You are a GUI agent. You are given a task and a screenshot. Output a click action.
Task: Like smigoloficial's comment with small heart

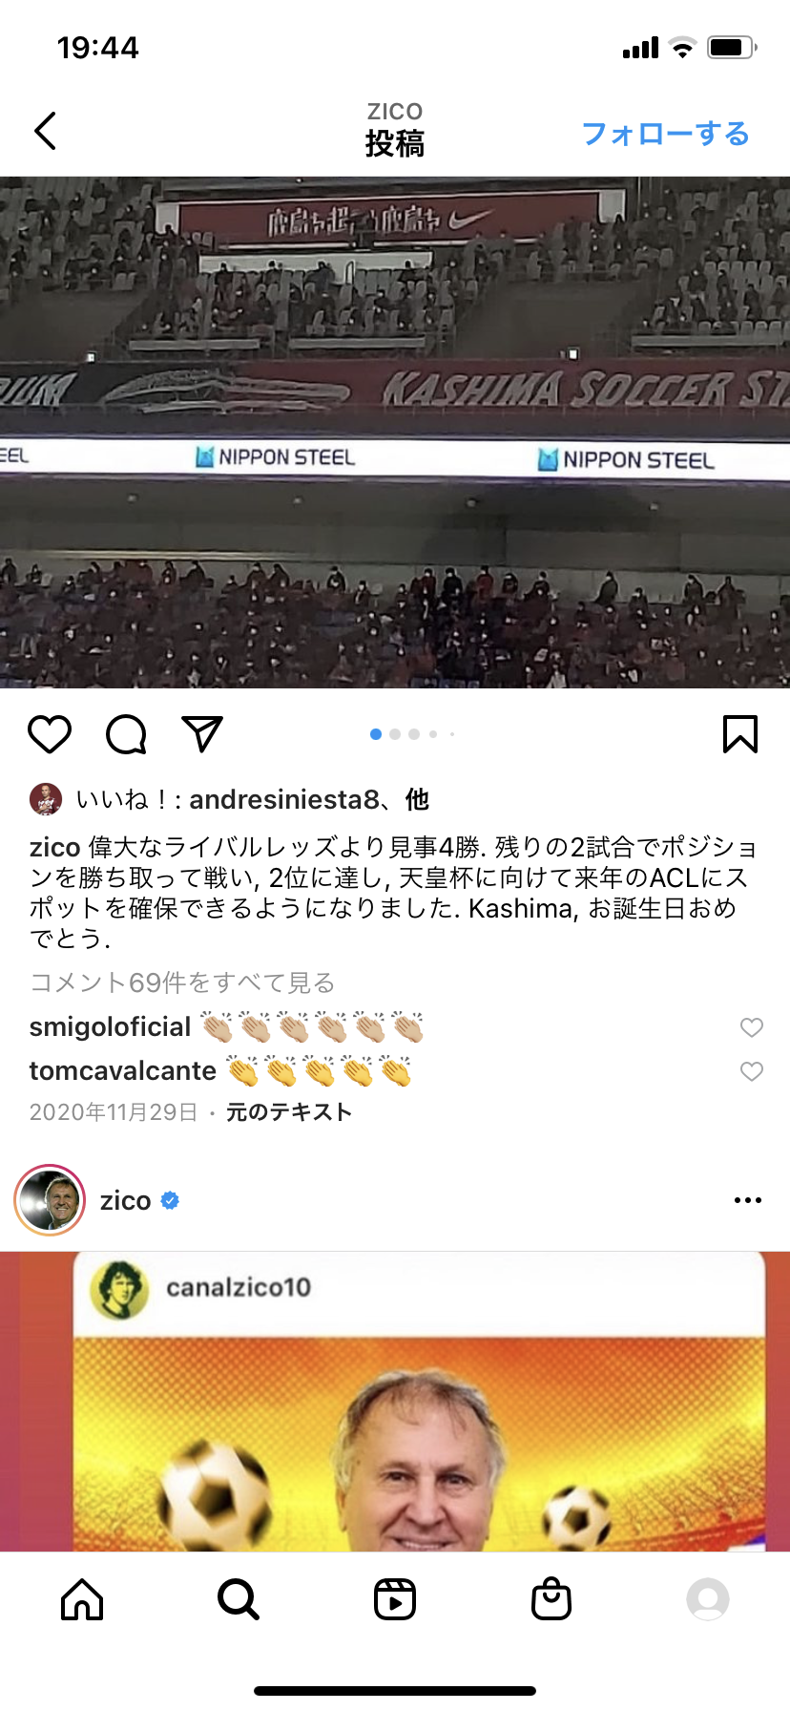(x=752, y=1027)
